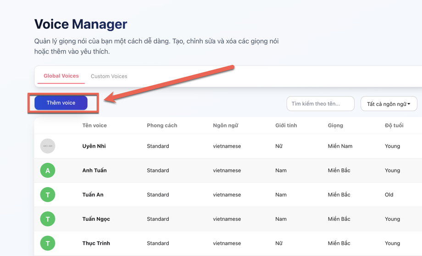422x256 pixels.
Task: Click the Phong cách column header
Action: (162, 125)
